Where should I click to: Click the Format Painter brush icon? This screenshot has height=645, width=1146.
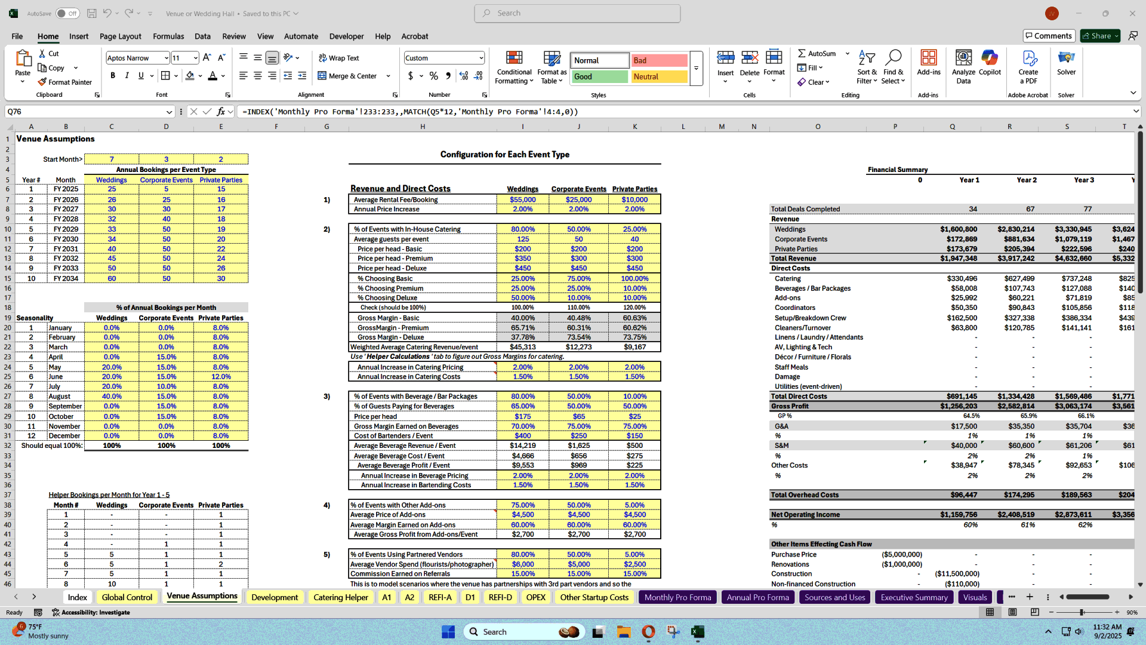click(x=42, y=82)
